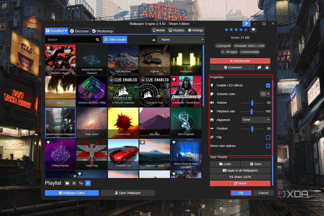Save playlist with floppy disk icon

[74, 183]
